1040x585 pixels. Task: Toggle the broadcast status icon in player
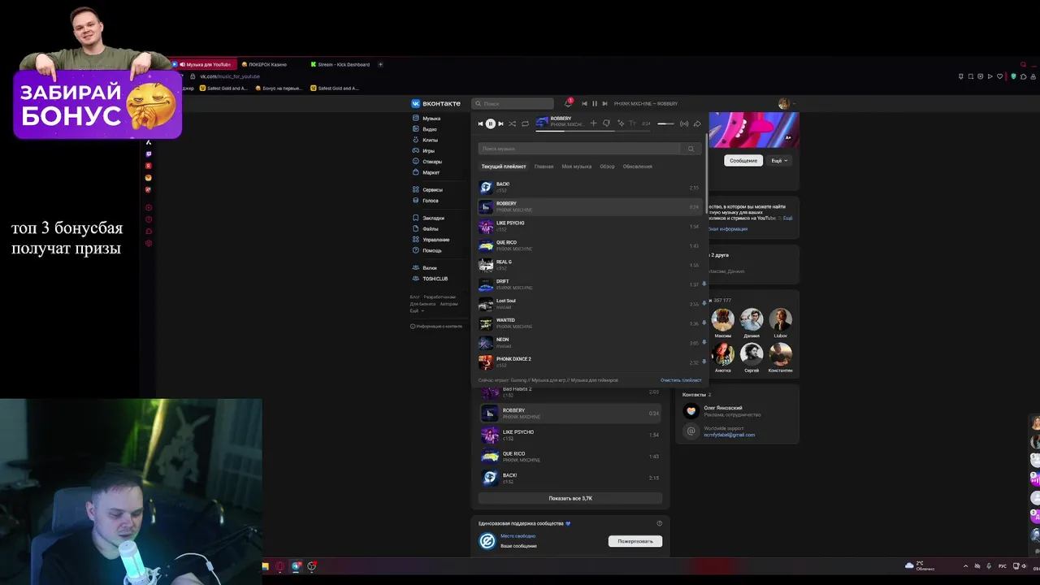tap(684, 123)
